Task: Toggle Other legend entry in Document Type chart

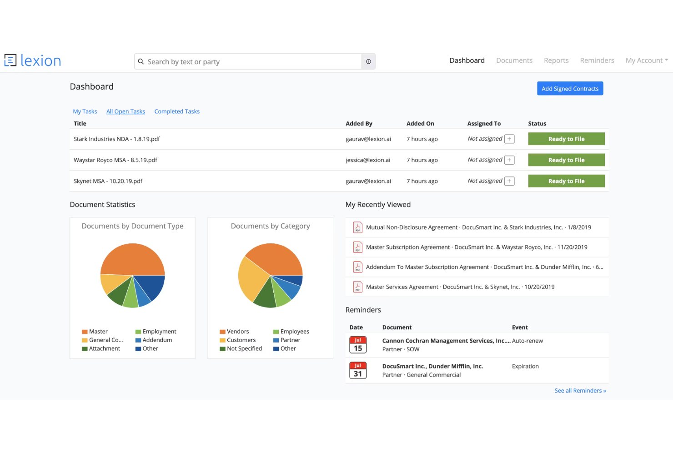Action: 147,348
